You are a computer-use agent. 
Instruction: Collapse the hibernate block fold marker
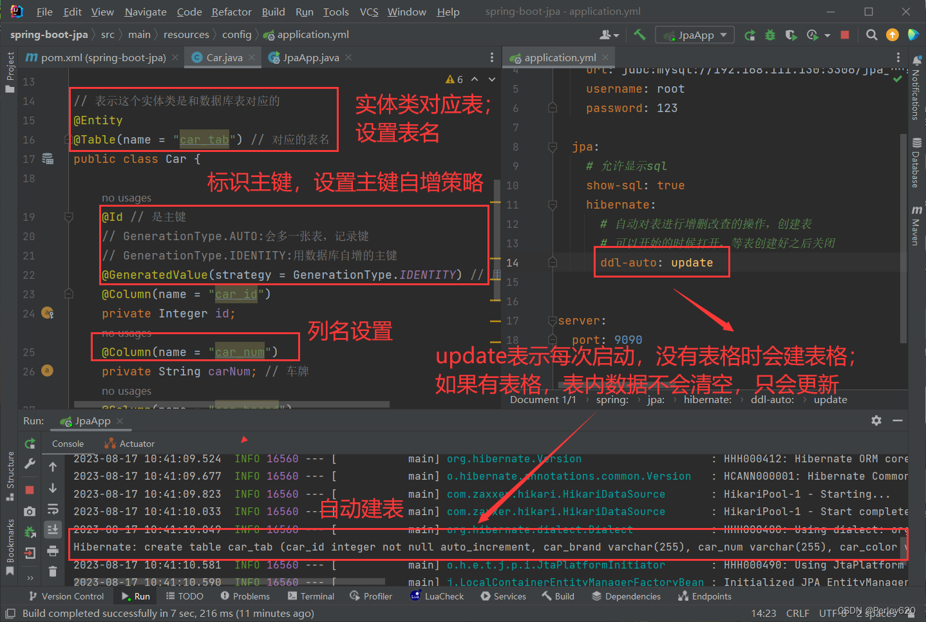(x=553, y=205)
